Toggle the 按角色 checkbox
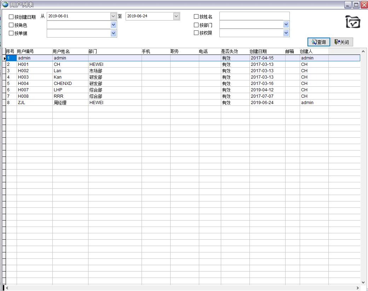 (11, 25)
